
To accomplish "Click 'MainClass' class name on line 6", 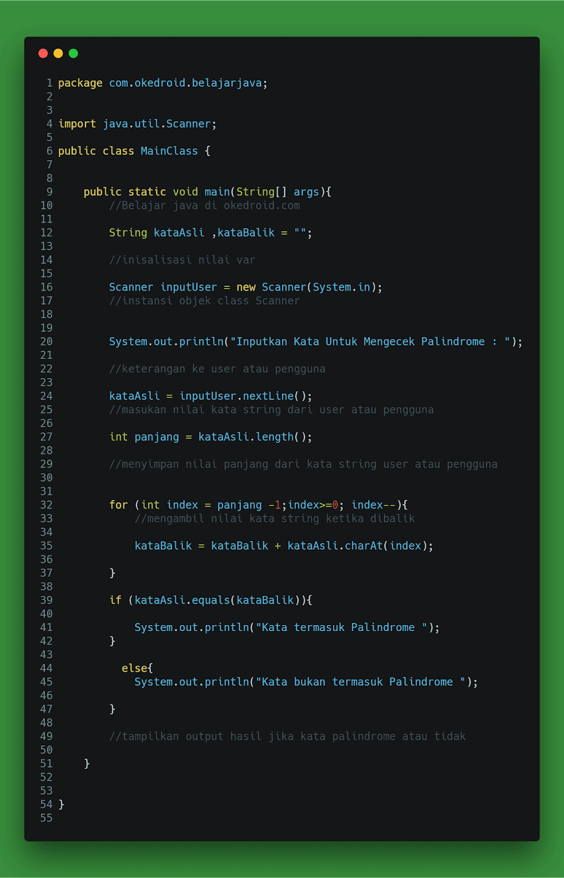I will [169, 151].
